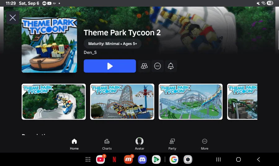The image size is (279, 166).
Task: Launch Netflix from the taskbar
Action: click(x=114, y=160)
